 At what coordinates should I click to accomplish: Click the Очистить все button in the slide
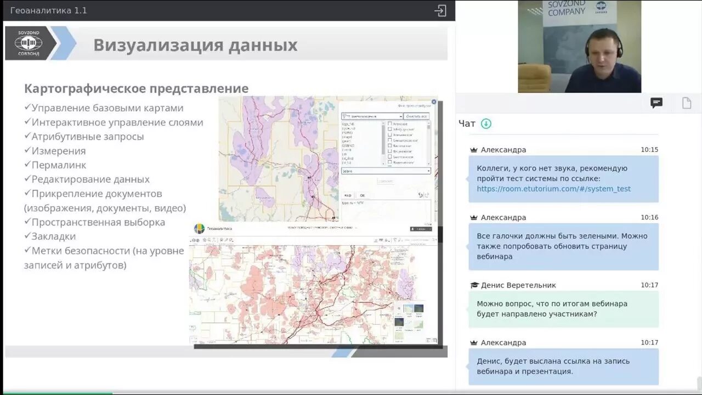pyautogui.click(x=417, y=116)
